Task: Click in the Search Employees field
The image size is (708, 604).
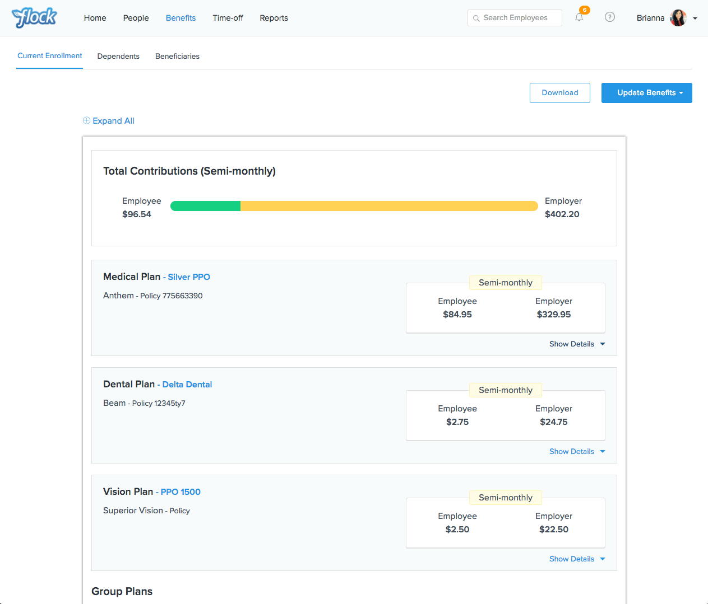Action: pyautogui.click(x=515, y=18)
